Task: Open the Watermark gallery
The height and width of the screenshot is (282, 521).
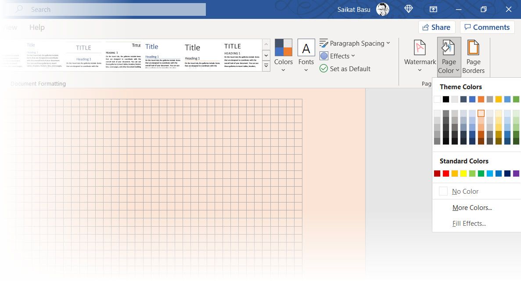Action: (419, 56)
